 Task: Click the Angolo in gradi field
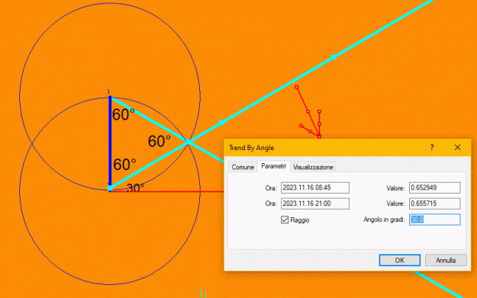coord(434,219)
